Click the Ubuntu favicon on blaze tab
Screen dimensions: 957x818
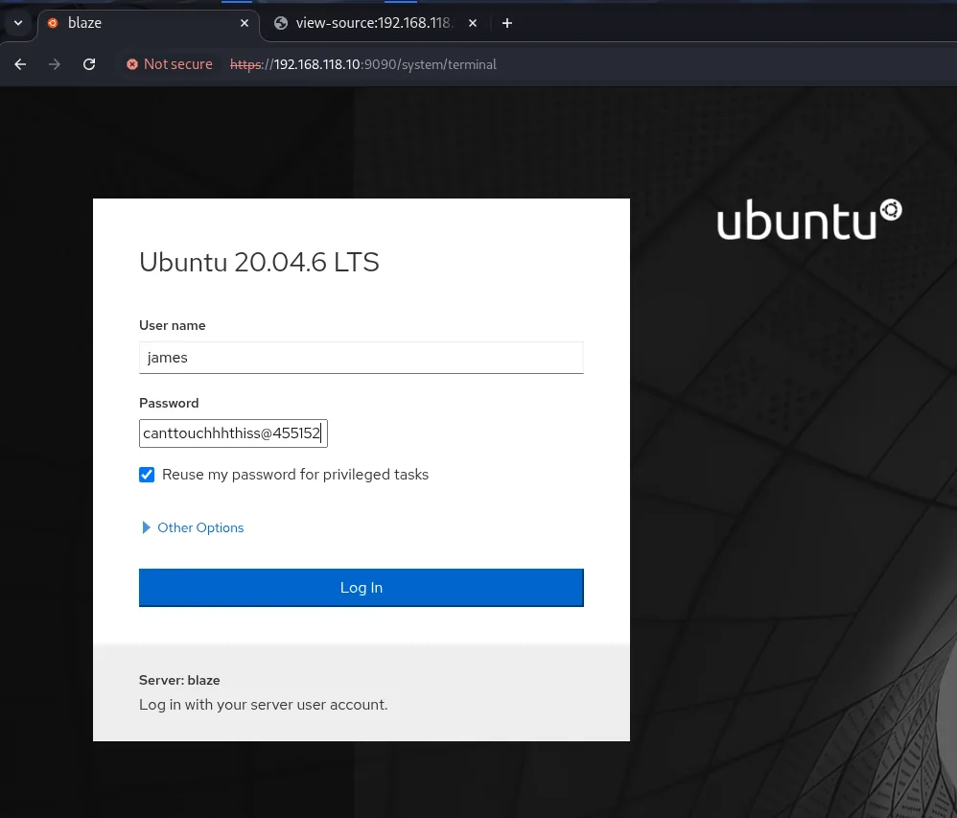point(53,23)
